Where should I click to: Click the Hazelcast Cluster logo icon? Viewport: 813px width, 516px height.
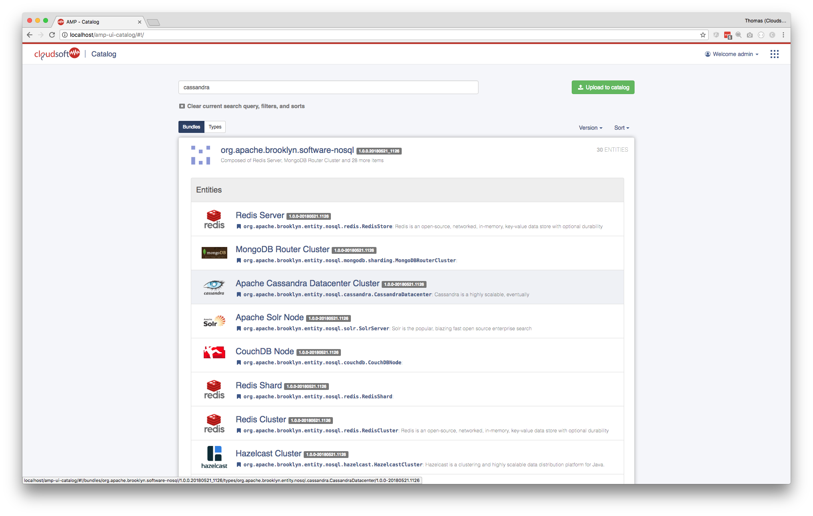coord(214,457)
